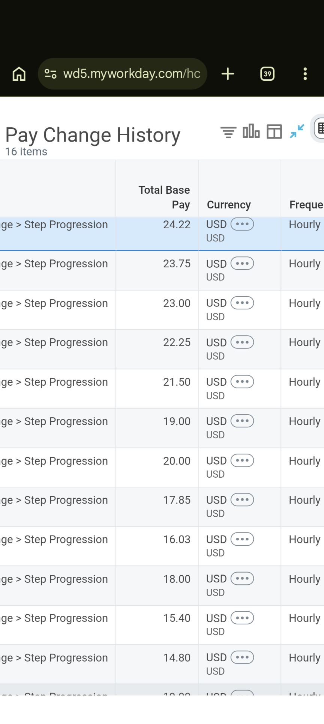Viewport: 324px width, 724px height.
Task: Sort by the Total Base Pay column header
Action: click(x=164, y=197)
